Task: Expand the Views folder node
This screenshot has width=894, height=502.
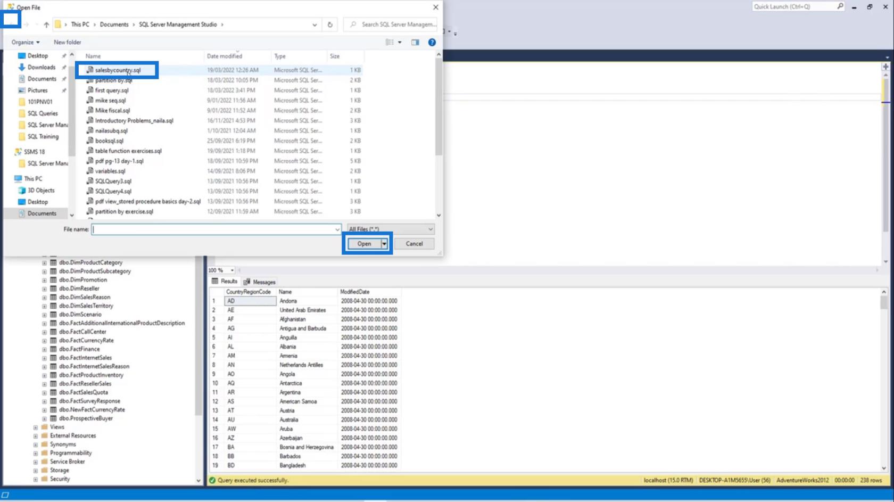Action: (x=36, y=427)
